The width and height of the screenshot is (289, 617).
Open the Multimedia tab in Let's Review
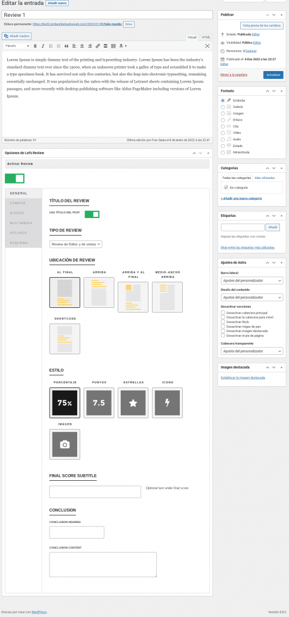pyautogui.click(x=24, y=223)
